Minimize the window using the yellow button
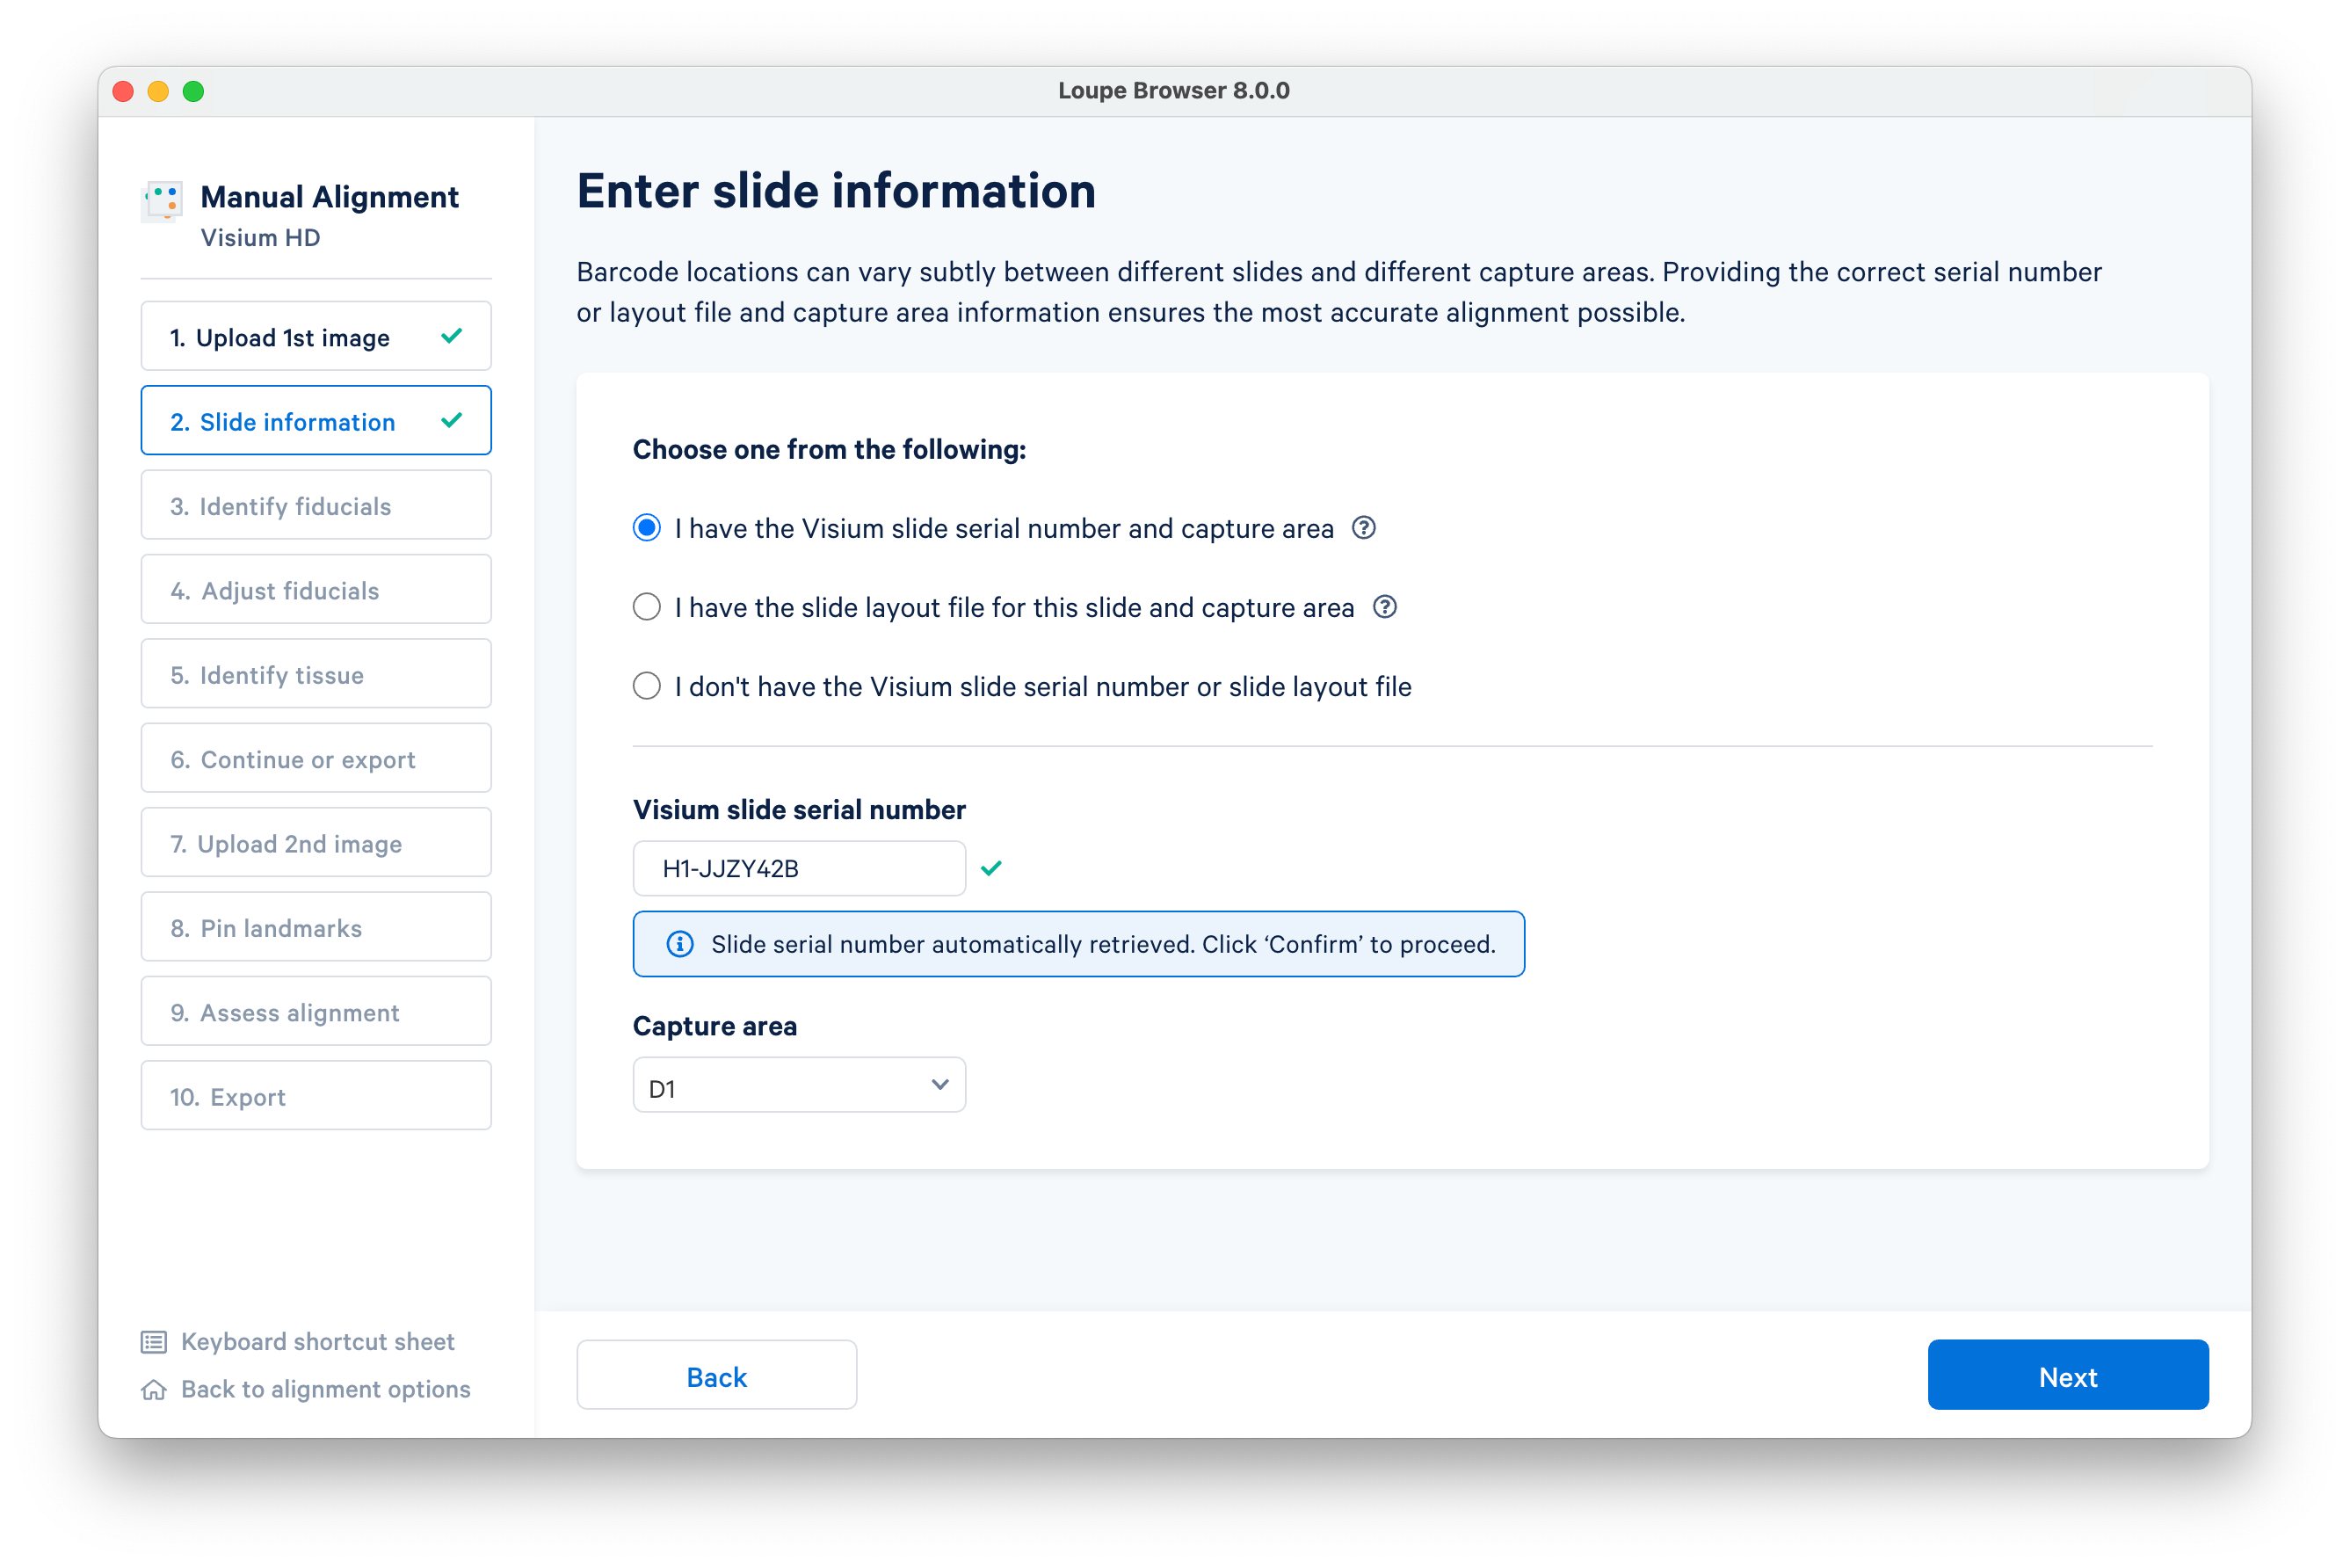The image size is (2350, 1568). tap(158, 92)
